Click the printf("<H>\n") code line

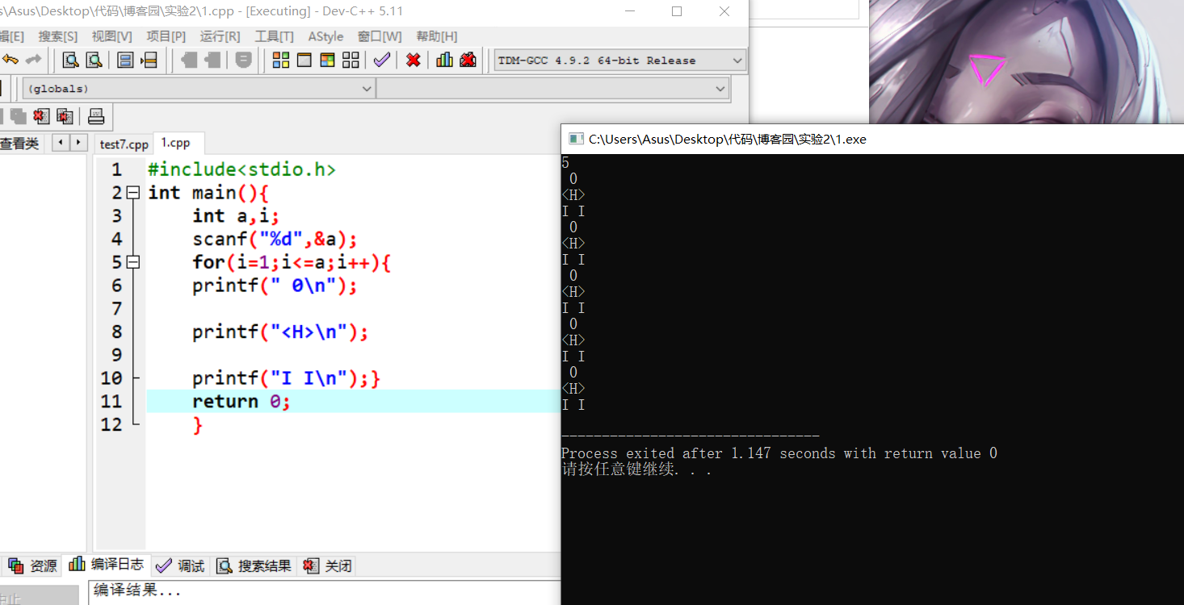click(280, 332)
